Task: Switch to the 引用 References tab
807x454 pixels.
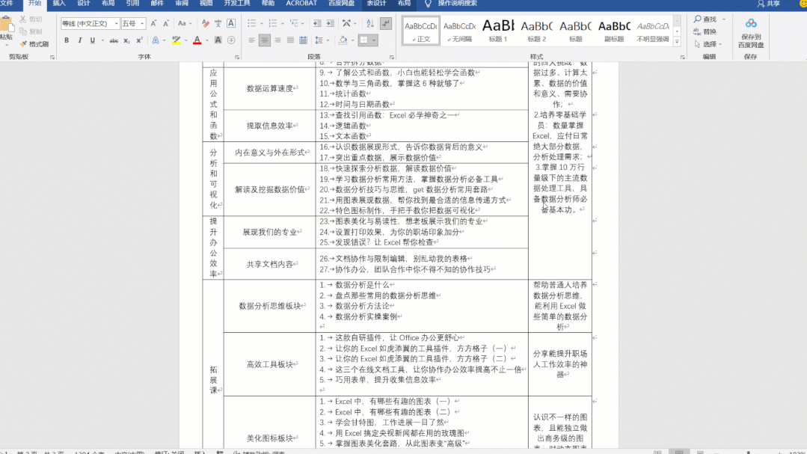Action: [x=132, y=4]
